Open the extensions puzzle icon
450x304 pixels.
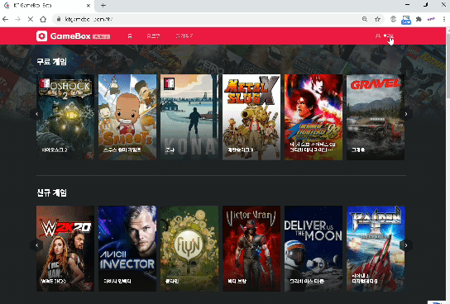click(419, 19)
